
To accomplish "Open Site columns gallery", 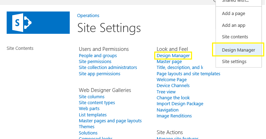I will (91, 96).
